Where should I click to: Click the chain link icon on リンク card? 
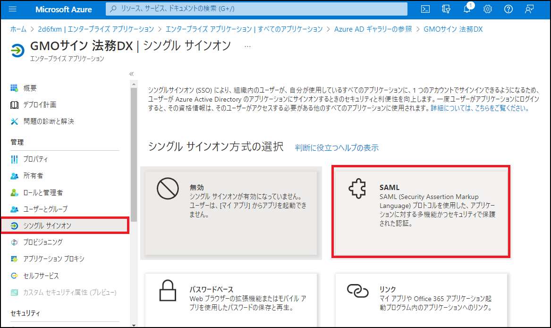(x=357, y=291)
